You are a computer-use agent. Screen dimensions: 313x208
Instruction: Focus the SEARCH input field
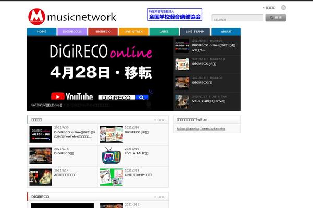click(237, 18)
